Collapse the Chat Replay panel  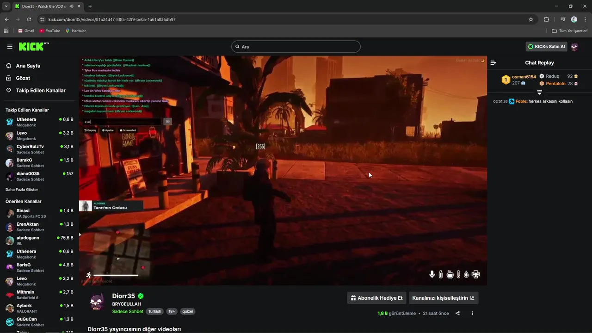pos(493,62)
